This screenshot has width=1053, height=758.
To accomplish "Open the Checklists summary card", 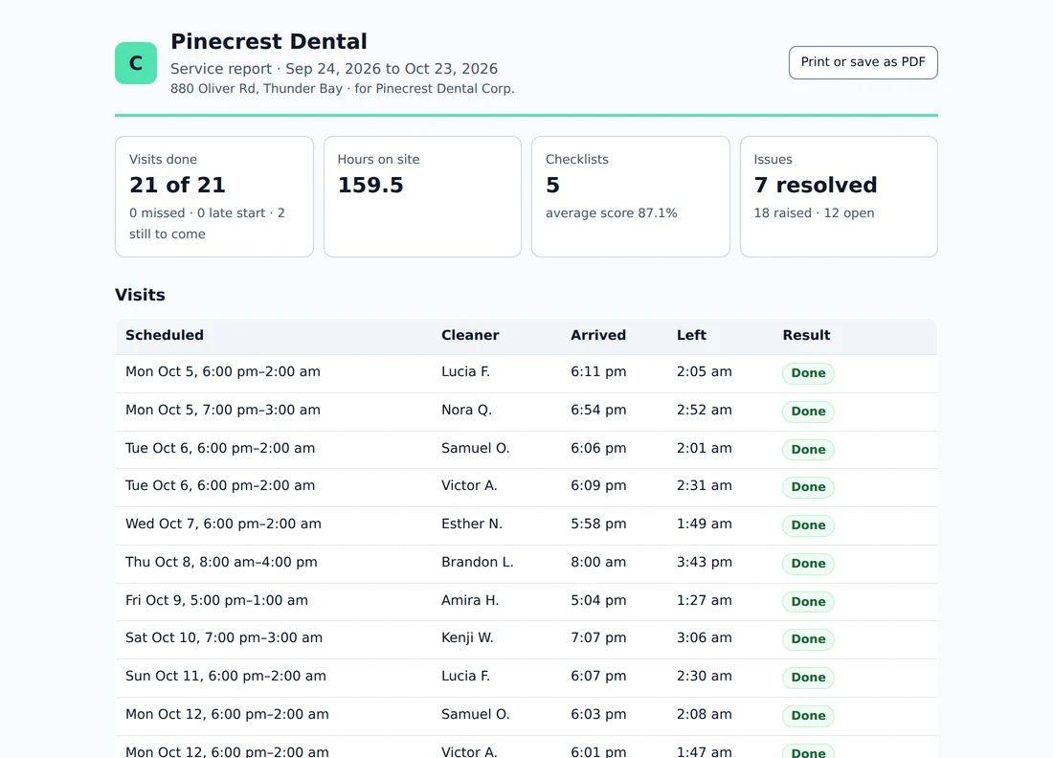I will pos(631,197).
